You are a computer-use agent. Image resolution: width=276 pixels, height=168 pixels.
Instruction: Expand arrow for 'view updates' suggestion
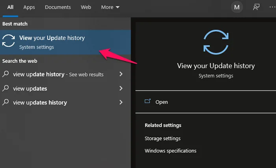121,88
